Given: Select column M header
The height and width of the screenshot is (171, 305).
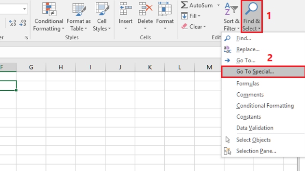Looking at the screenshot, I should click(x=208, y=67).
